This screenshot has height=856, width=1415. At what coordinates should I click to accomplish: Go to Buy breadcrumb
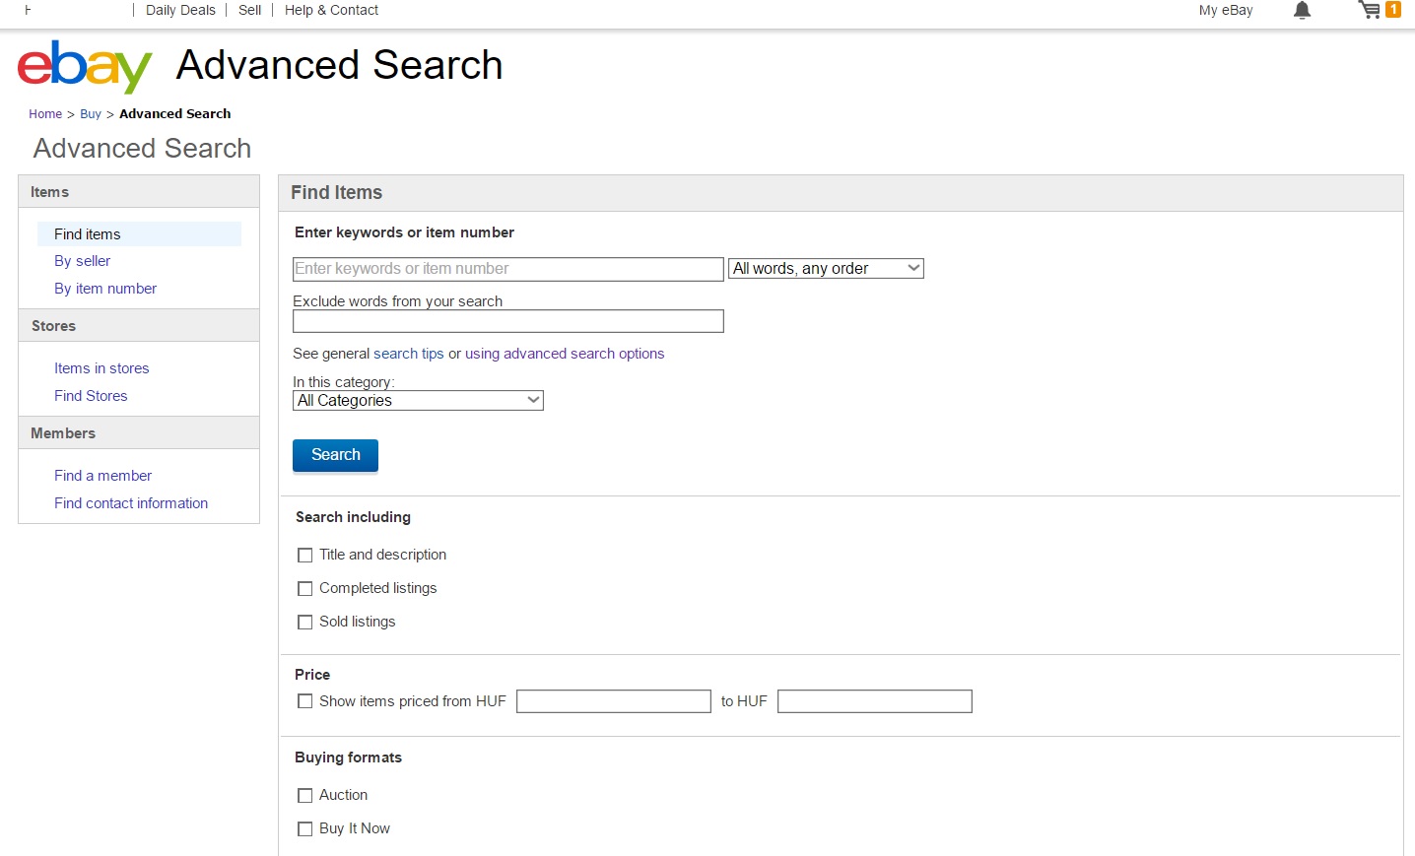[91, 114]
